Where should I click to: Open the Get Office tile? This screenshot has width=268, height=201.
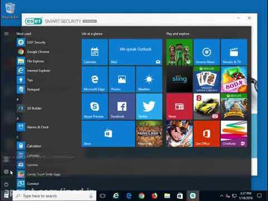click(x=207, y=134)
